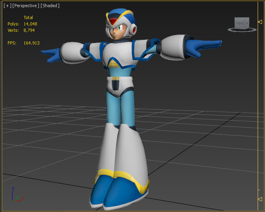The width and height of the screenshot is (265, 212).
Task: Select the character's helmet in the viewport
Action: [x=121, y=21]
